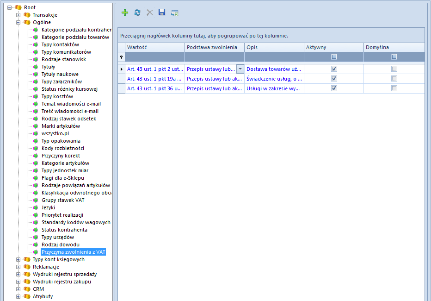Check Domyślna for Art. 43 ust. 1 pkt 19a
This screenshot has height=301, width=431.
tap(394, 79)
